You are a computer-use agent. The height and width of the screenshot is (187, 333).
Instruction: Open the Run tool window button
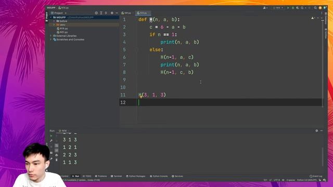(75, 176)
